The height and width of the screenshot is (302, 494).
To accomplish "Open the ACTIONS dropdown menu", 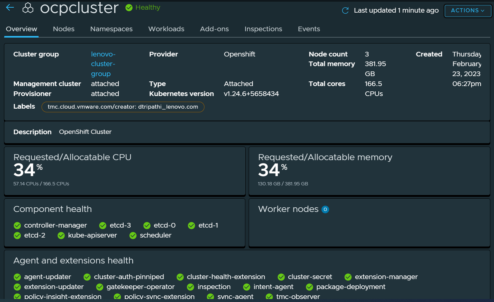I will 468,11.
